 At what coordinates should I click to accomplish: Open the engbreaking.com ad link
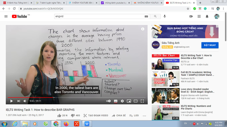click(x=182, y=47)
